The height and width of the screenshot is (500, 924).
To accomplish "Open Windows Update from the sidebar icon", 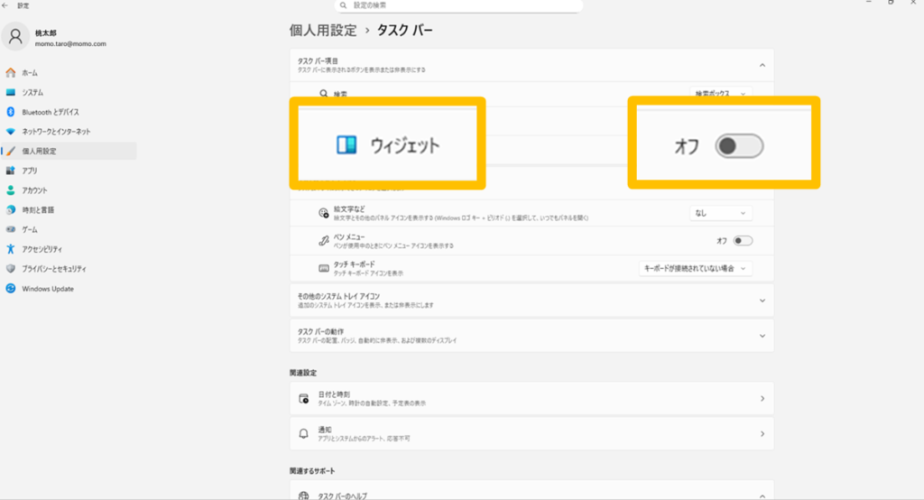I will tap(11, 289).
